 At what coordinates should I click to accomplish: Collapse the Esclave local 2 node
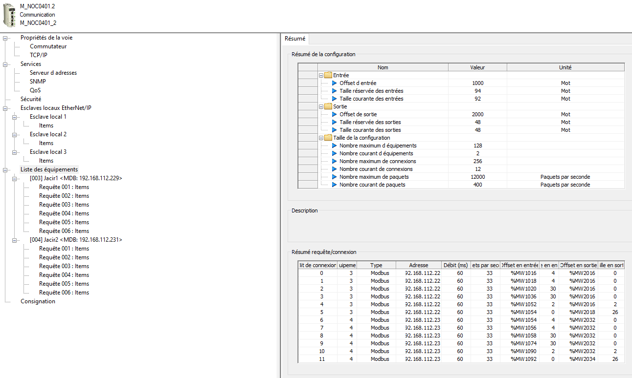[15, 134]
